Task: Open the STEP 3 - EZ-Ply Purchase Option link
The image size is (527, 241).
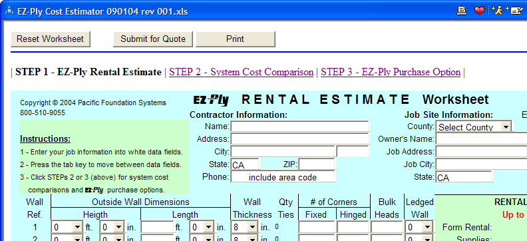Action: coord(391,73)
